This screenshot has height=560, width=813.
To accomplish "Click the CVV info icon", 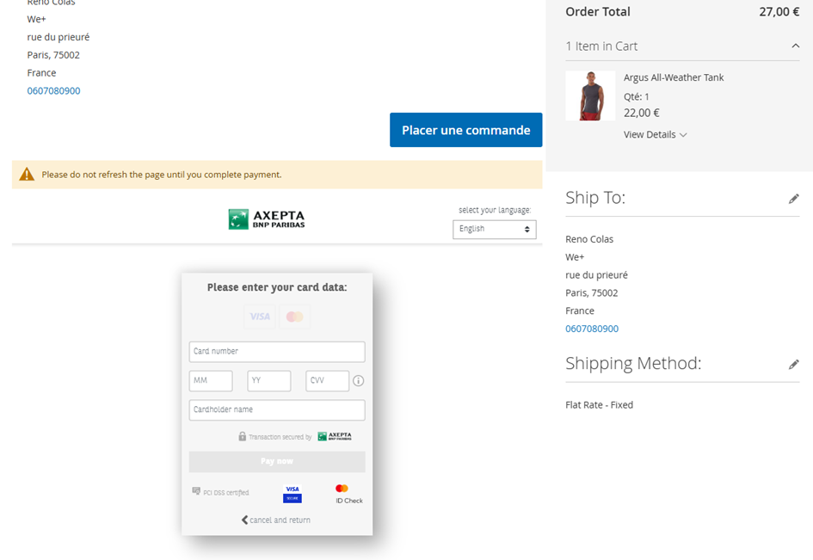I will 359,381.
